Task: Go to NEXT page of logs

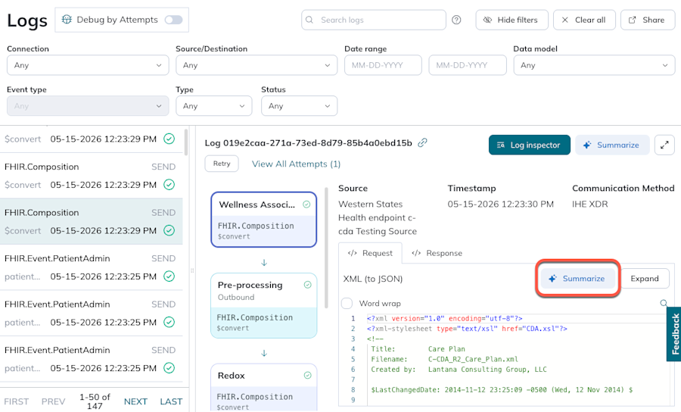Action: point(135,401)
